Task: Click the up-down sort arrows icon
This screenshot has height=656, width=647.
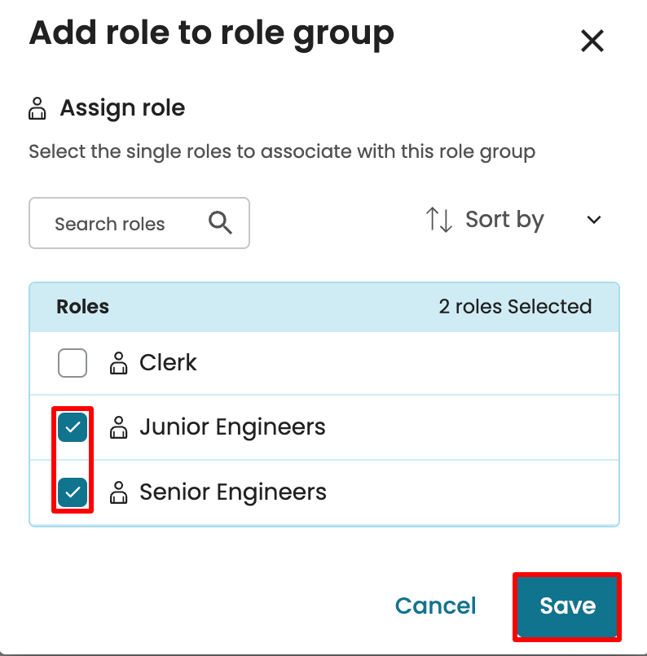Action: point(438,220)
